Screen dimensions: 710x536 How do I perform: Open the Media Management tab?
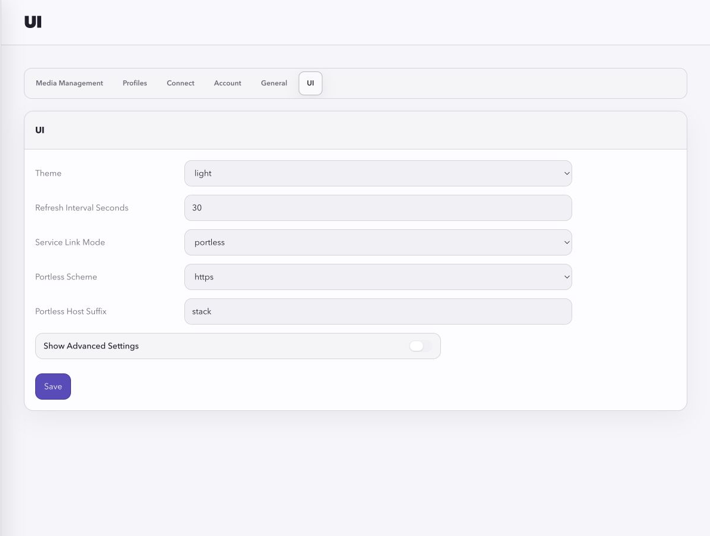pos(69,83)
